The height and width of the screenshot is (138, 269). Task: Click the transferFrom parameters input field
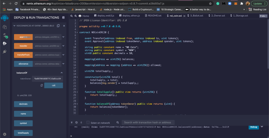coord(47,55)
